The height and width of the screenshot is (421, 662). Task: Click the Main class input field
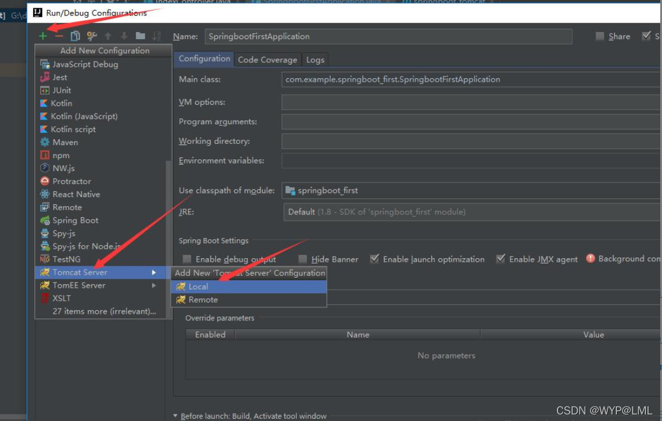click(471, 79)
